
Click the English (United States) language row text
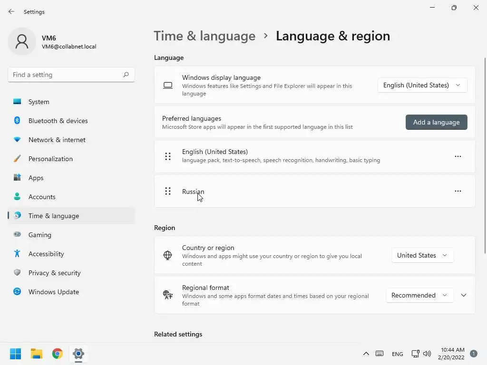[215, 152]
